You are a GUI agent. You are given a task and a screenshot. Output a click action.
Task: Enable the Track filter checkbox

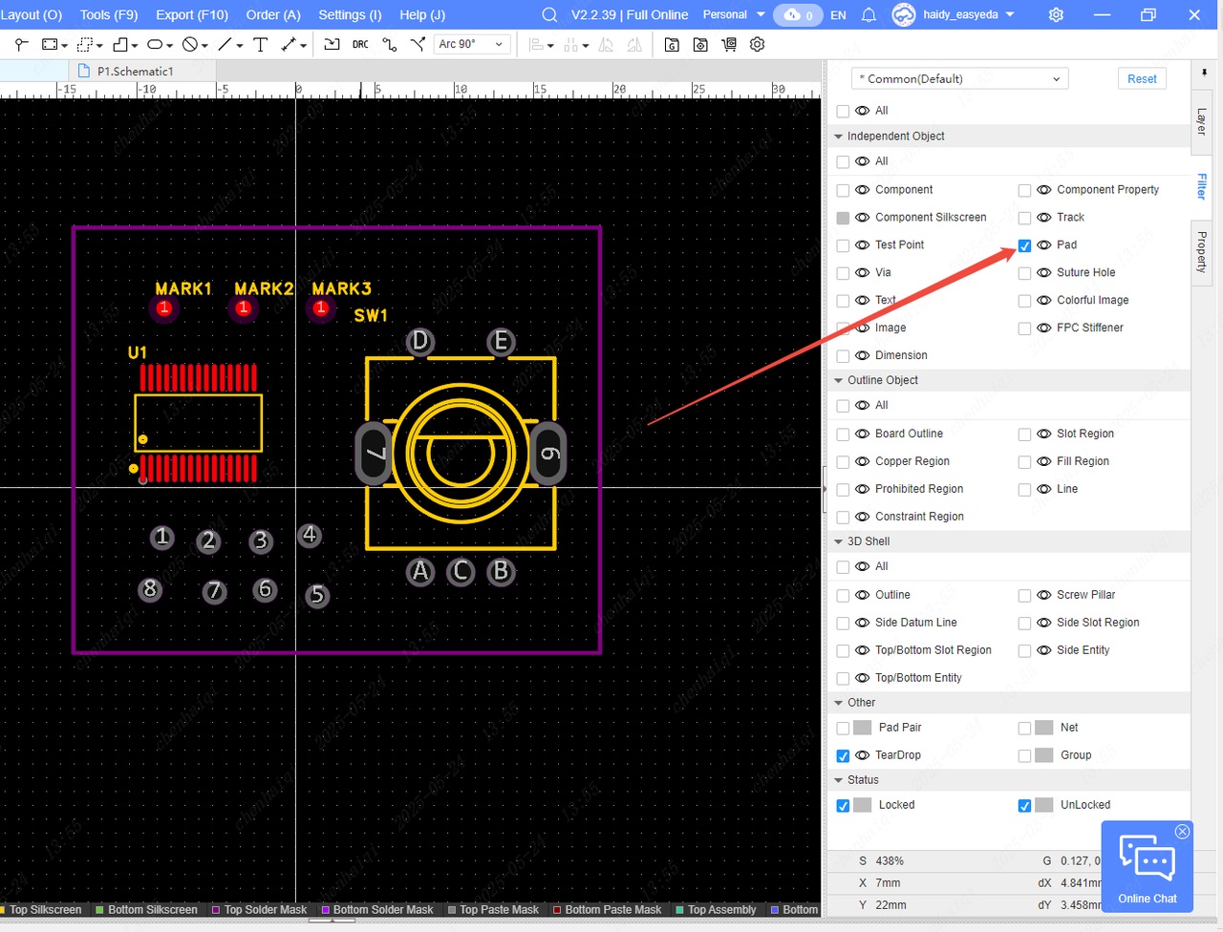pos(1024,218)
